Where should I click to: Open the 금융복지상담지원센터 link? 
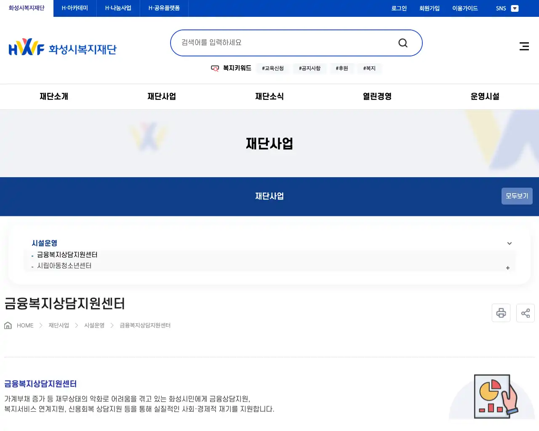[x=66, y=255]
